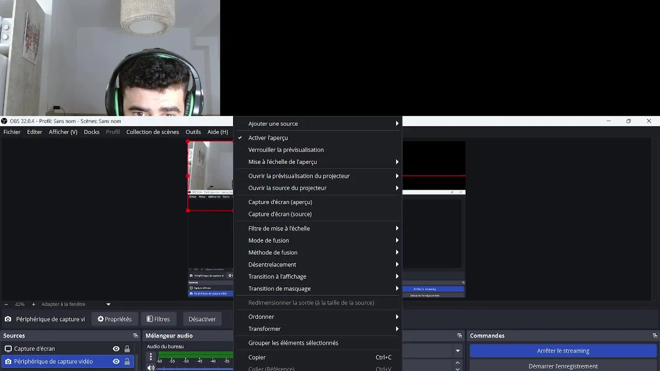Open the Aide (H) menu
The image size is (660, 371).
218,132
